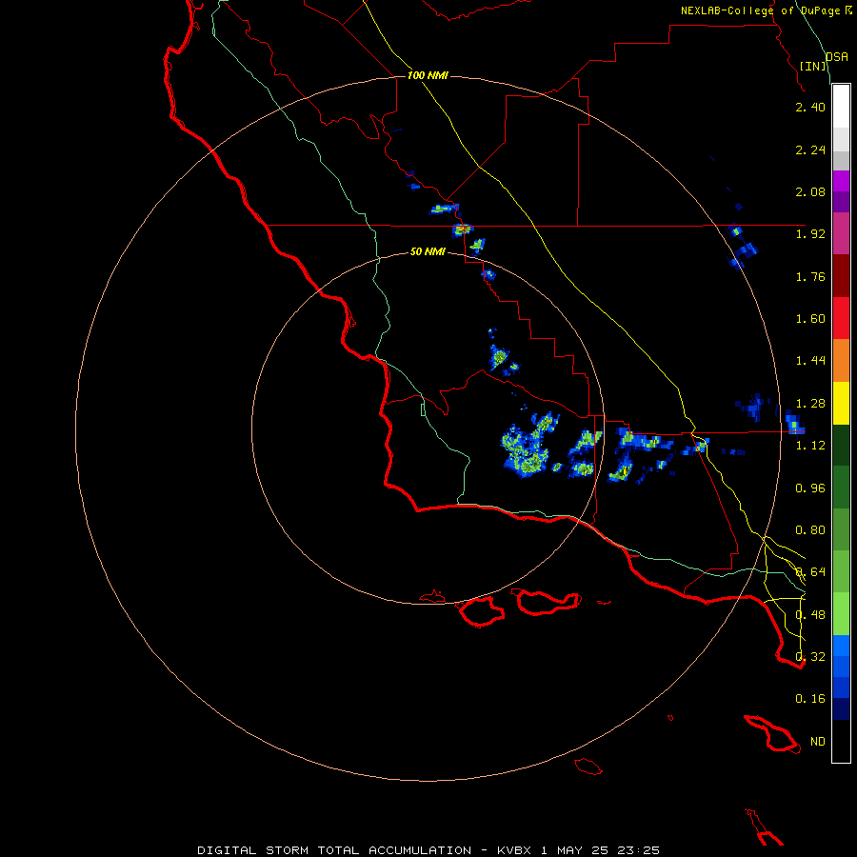
Task: Click the darkest green swatch in the legend
Action: (x=841, y=446)
